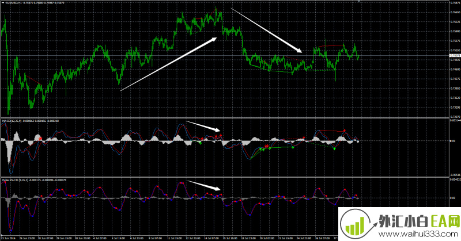The image size is (461, 241).
Task: Click the current price tag 0.75073
Action: point(455,55)
